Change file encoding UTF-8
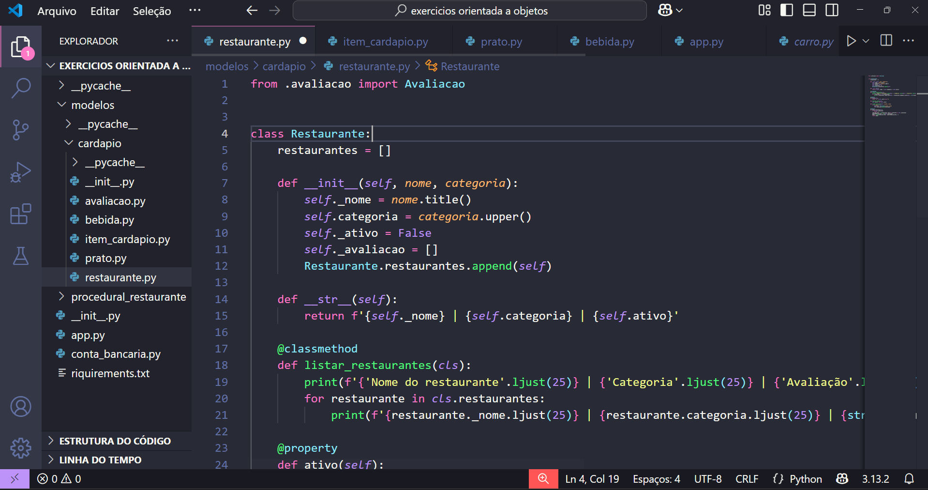The width and height of the screenshot is (928, 490). click(708, 479)
